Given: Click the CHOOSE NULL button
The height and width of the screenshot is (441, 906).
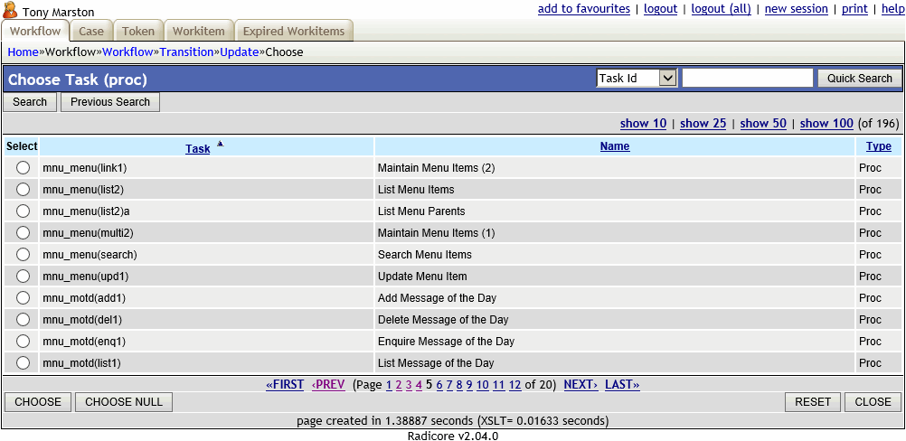Looking at the screenshot, I should [124, 402].
